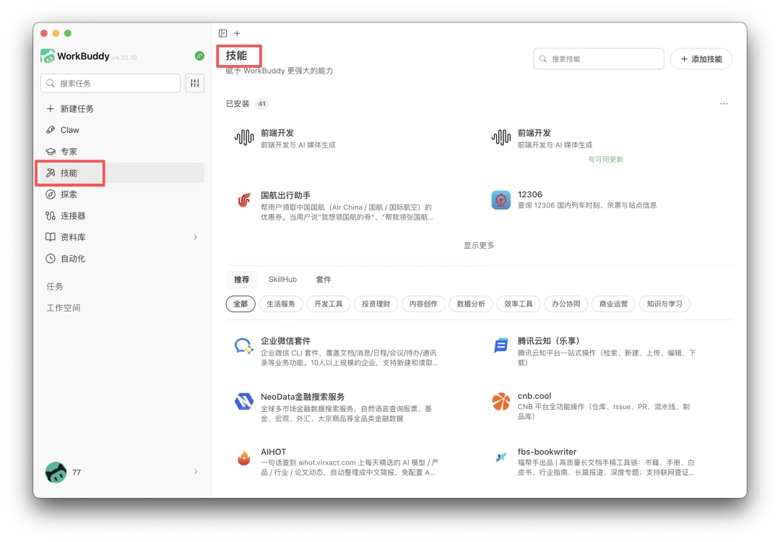Show more installed skills via 显示更多
The image size is (780, 542).
(479, 246)
